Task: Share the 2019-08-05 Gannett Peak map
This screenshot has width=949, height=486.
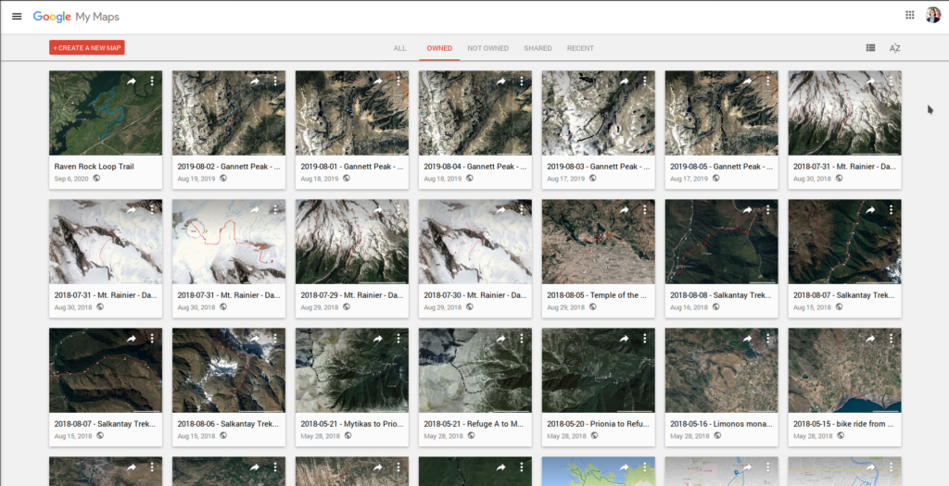Action: (748, 81)
